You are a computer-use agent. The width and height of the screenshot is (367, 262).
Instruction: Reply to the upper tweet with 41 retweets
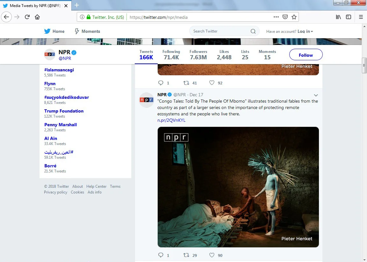(x=161, y=83)
